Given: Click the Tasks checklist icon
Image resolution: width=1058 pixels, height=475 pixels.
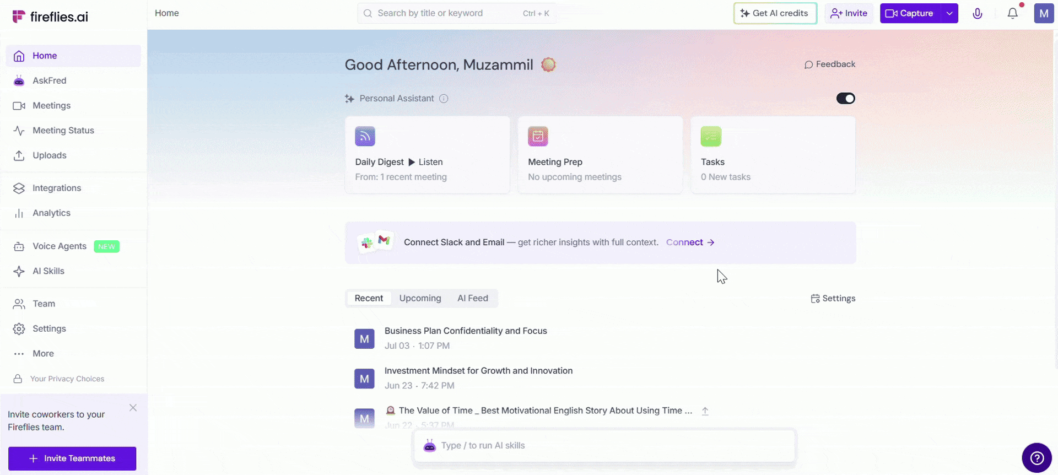Looking at the screenshot, I should click(711, 136).
